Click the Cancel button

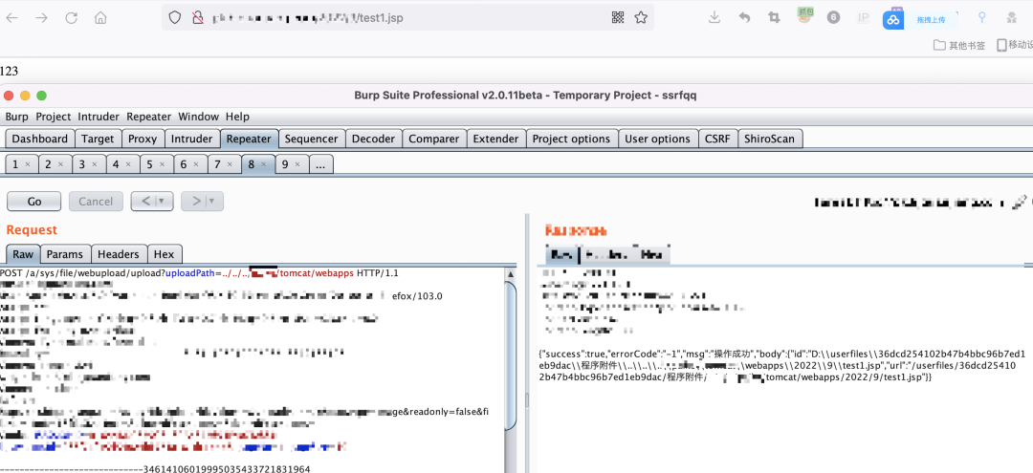pyautogui.click(x=96, y=202)
